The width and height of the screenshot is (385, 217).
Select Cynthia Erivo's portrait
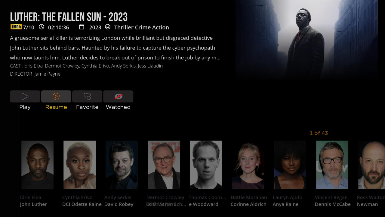pyautogui.click(x=79, y=165)
